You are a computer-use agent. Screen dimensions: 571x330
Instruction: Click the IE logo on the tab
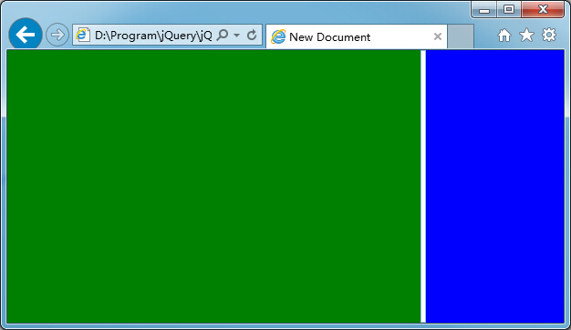click(278, 36)
